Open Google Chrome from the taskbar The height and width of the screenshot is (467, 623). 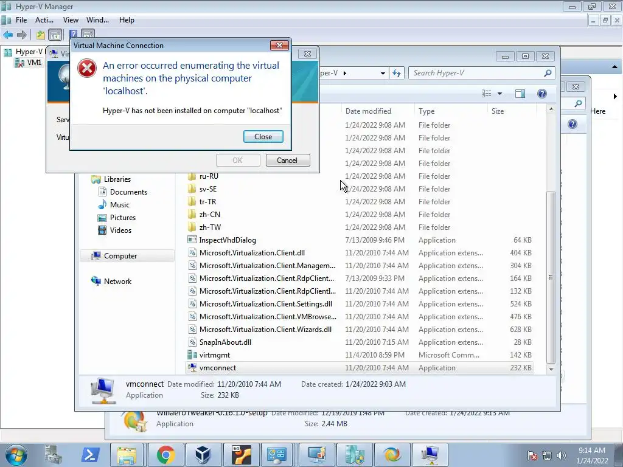pyautogui.click(x=165, y=455)
